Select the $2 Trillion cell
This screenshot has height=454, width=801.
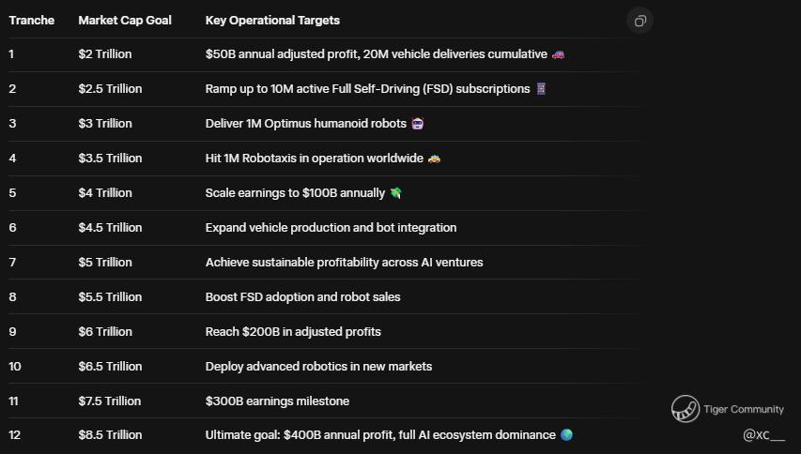105,54
